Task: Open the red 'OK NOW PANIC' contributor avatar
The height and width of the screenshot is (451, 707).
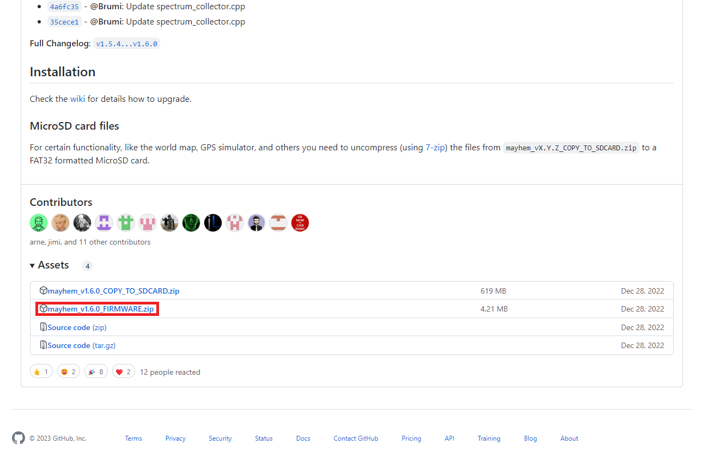Action: pos(300,223)
